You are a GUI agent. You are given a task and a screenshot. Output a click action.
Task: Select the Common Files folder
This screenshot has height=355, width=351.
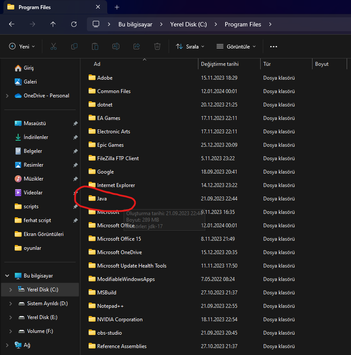click(x=109, y=91)
